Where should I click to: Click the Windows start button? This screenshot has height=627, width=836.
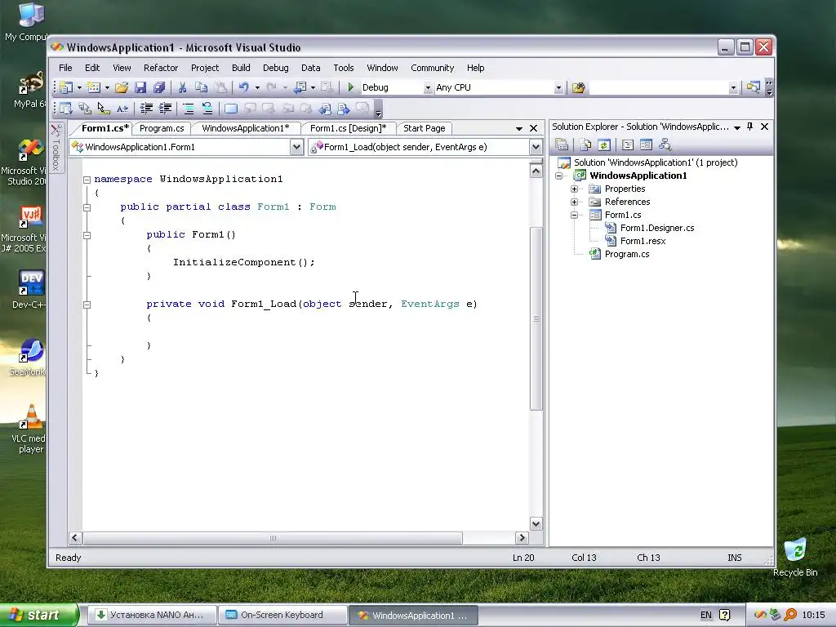point(39,615)
